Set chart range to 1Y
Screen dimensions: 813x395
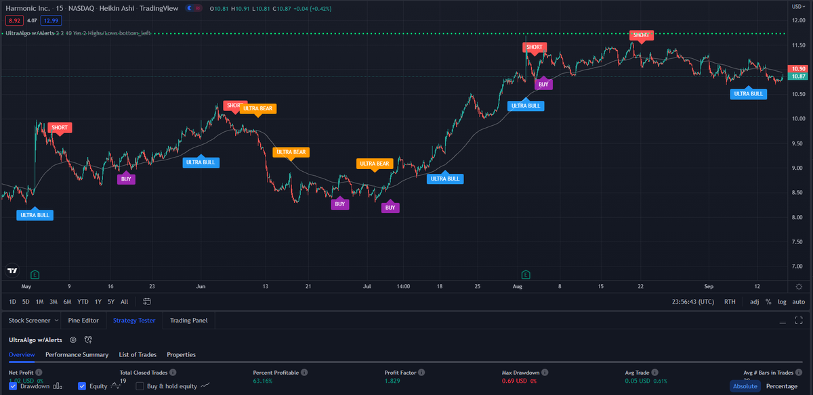tap(98, 302)
